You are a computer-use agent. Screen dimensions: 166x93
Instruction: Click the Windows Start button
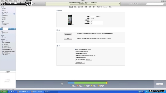4,92
